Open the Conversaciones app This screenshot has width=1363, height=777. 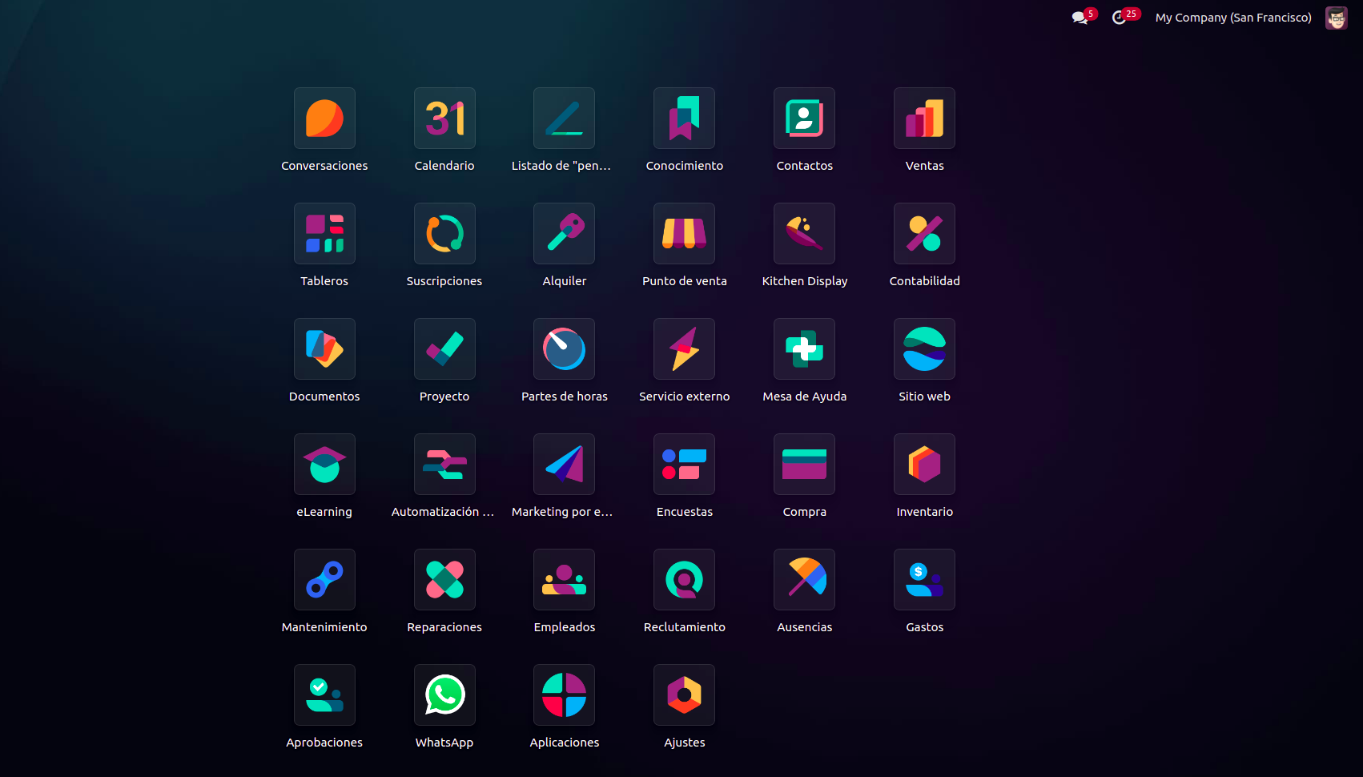click(324, 119)
